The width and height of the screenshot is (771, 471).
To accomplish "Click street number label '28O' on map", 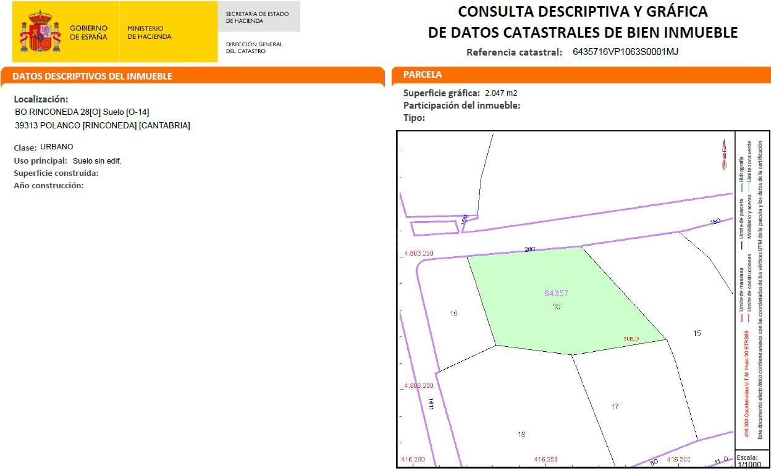I will (529, 249).
